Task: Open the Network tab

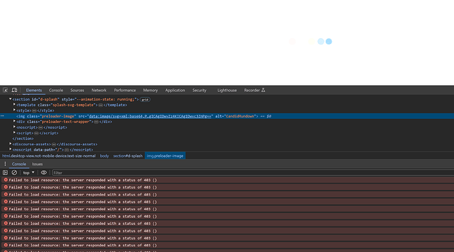Action: pyautogui.click(x=99, y=90)
